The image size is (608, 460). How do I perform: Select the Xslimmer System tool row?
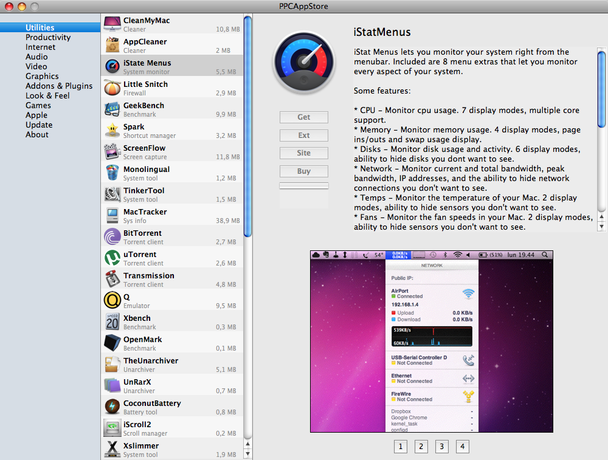coord(172,450)
